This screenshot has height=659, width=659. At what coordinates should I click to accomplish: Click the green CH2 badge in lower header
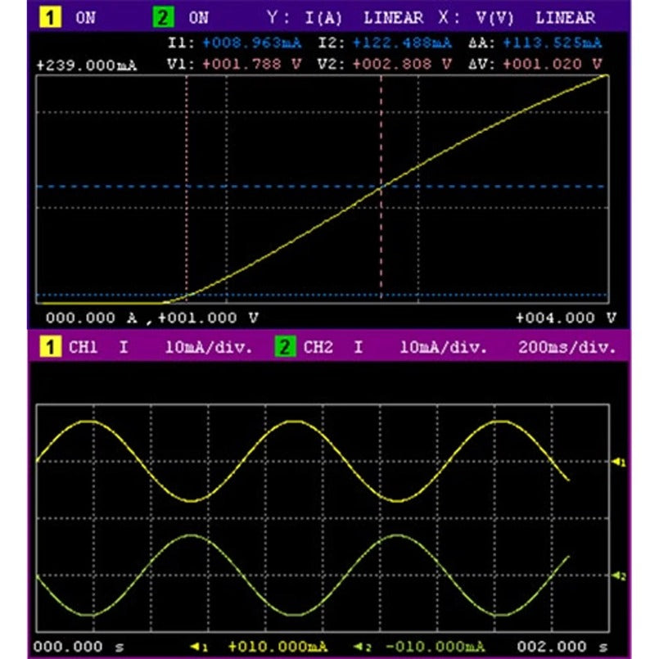click(x=285, y=347)
